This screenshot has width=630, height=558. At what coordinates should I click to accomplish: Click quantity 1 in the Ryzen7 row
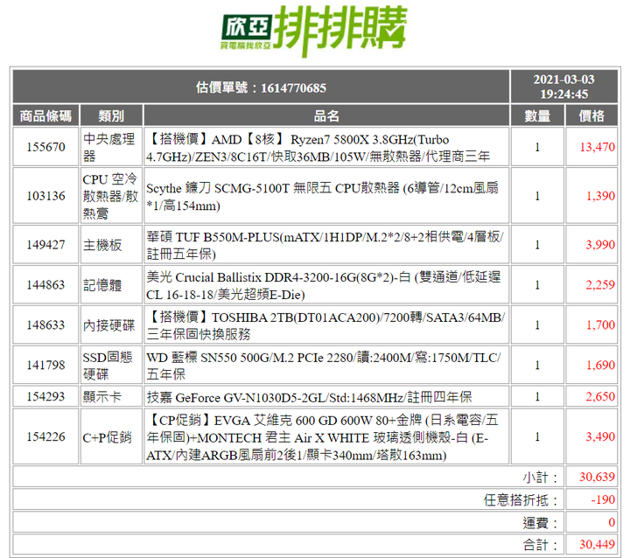coord(537,147)
